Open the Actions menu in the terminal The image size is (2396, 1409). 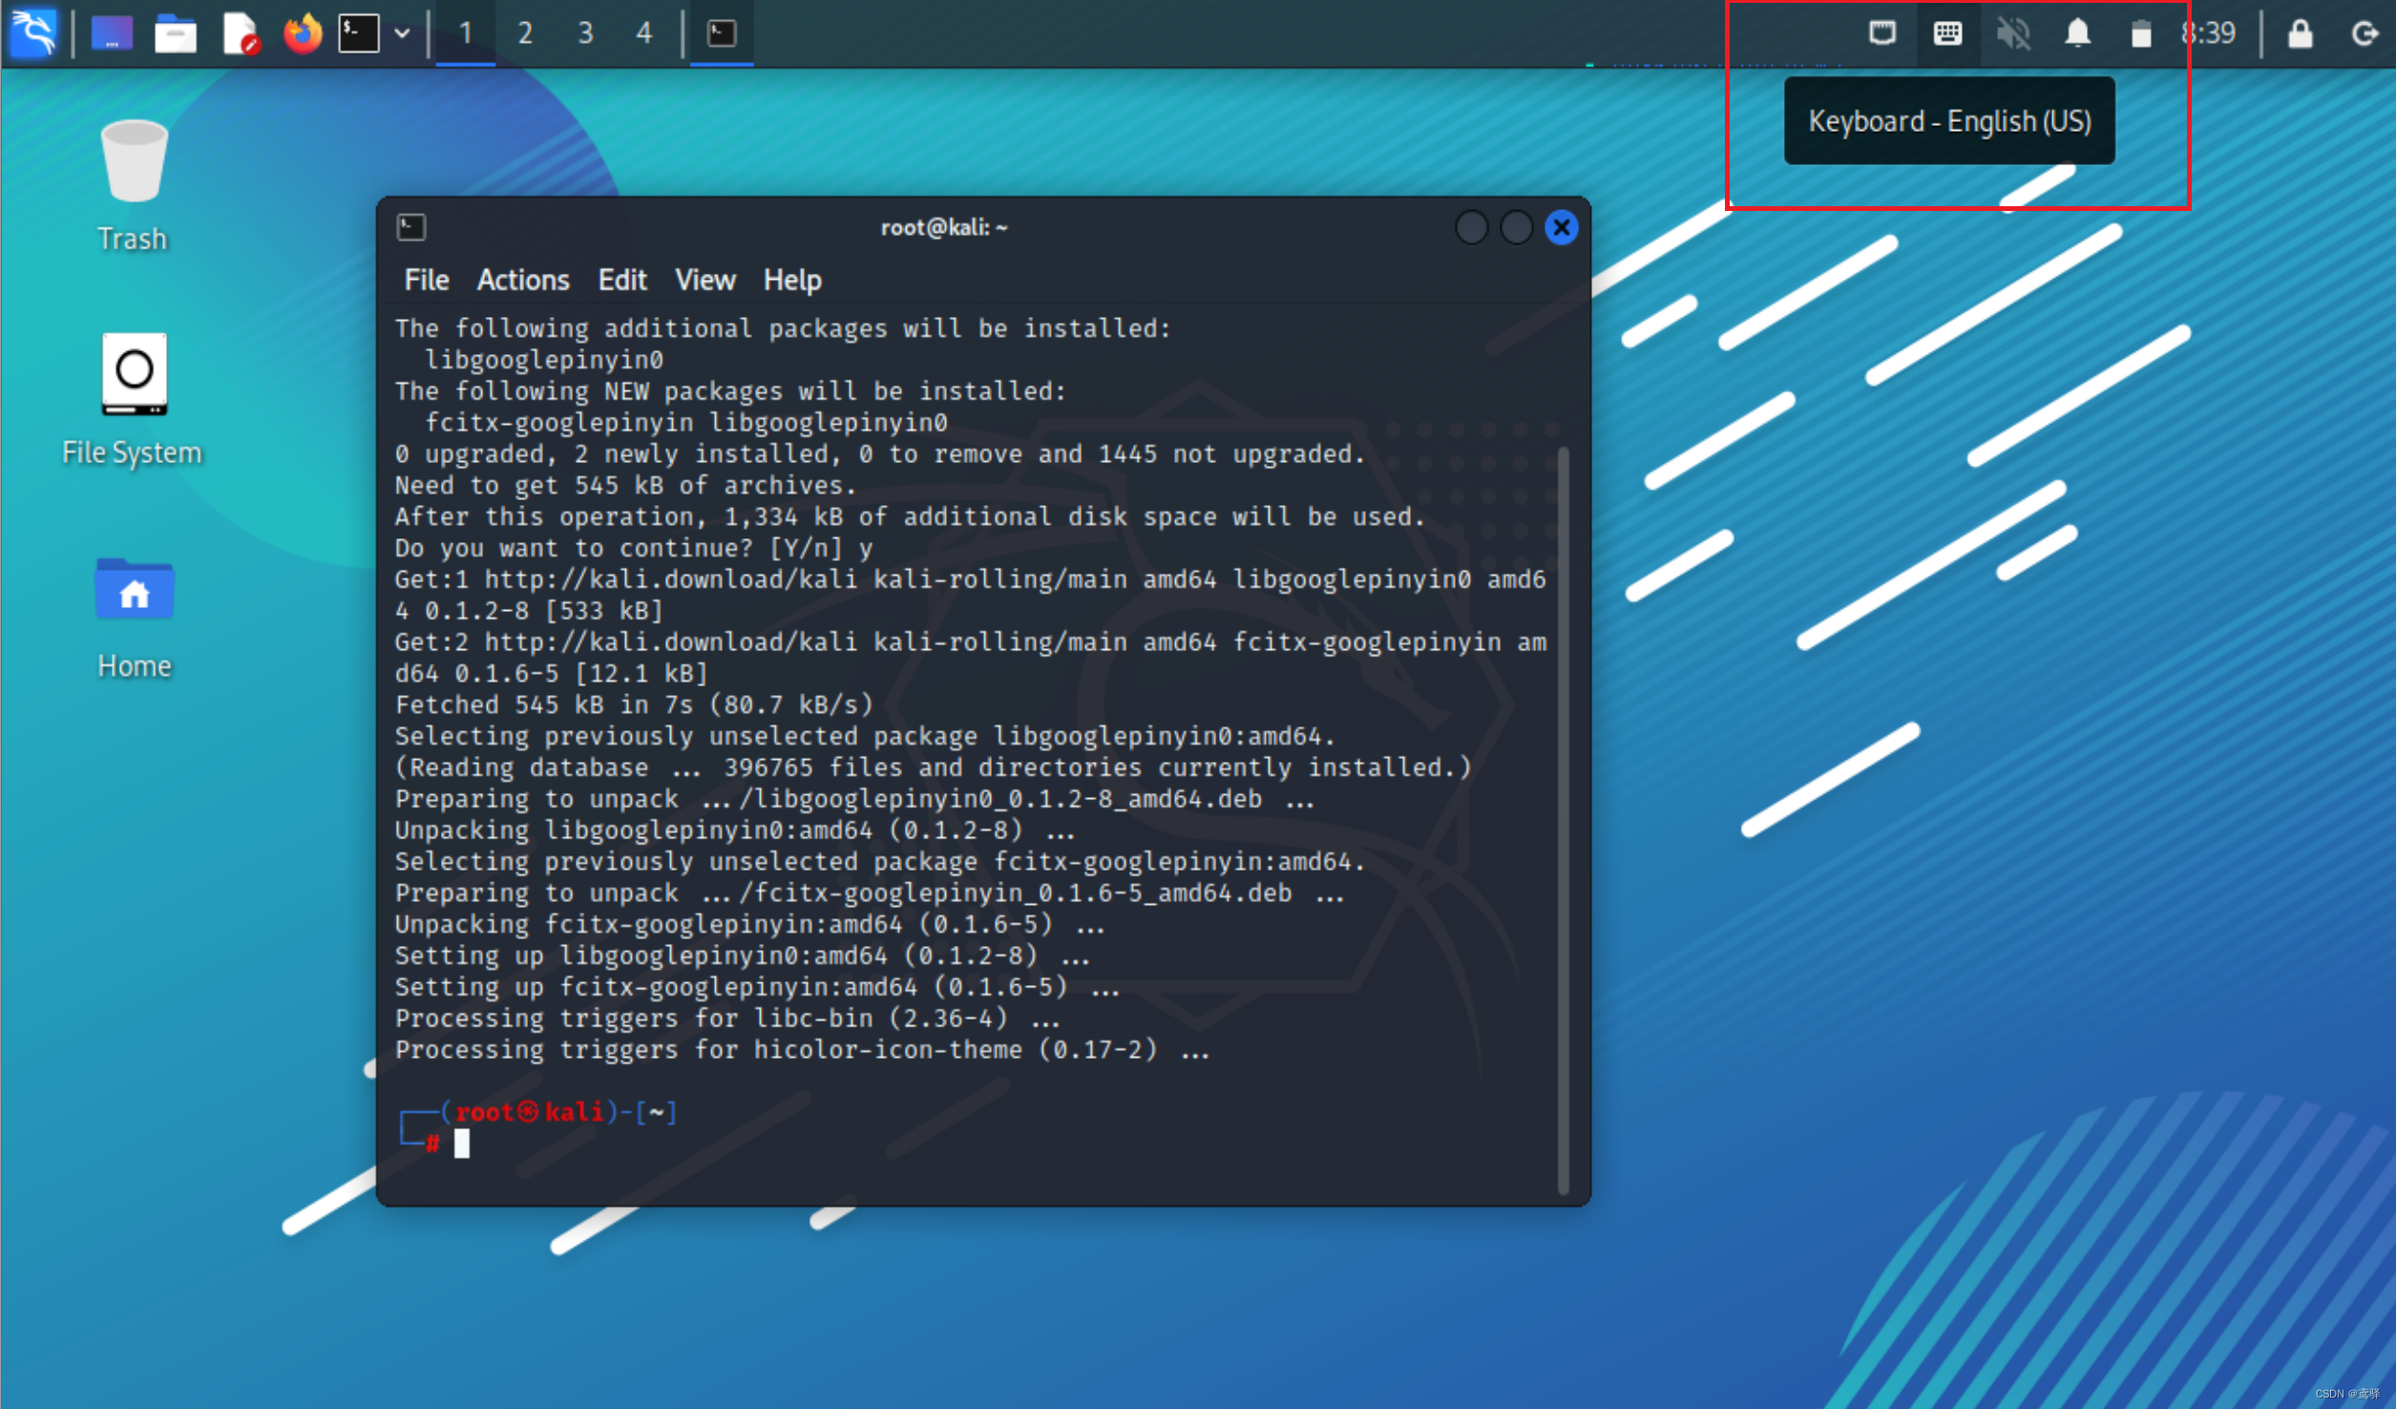coord(523,280)
